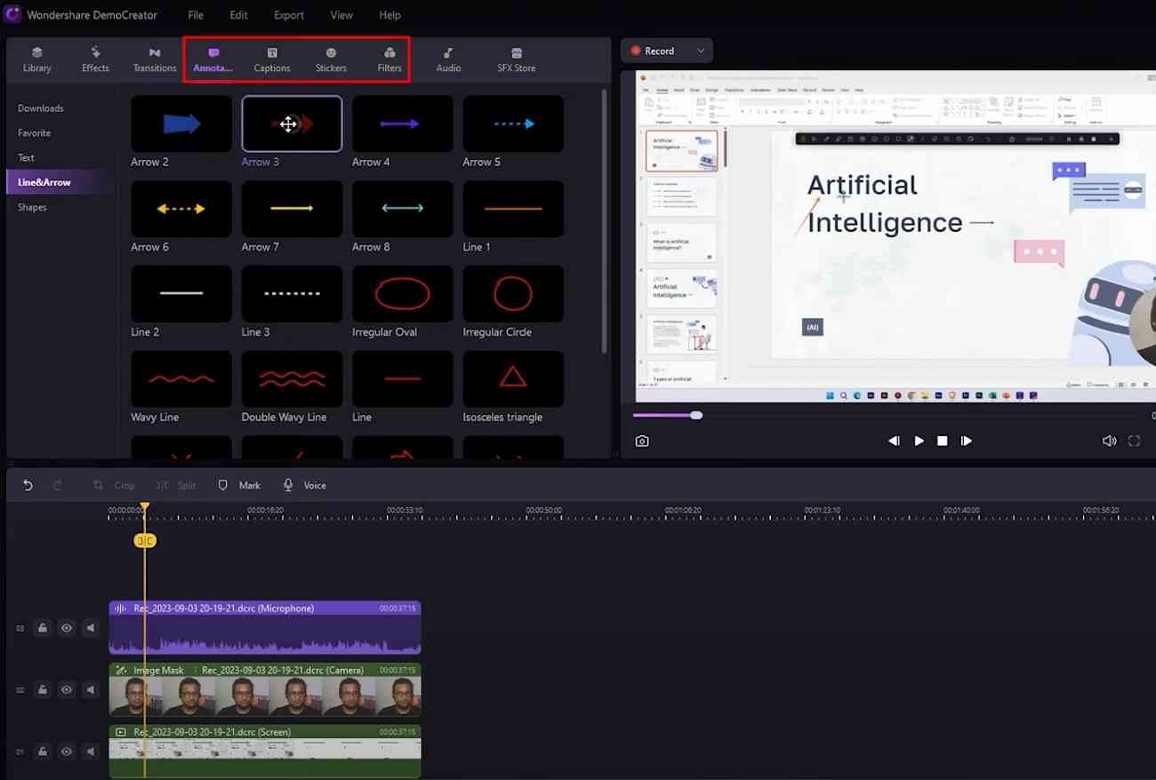Lock the Camera track 02
1156x780 pixels.
point(42,689)
